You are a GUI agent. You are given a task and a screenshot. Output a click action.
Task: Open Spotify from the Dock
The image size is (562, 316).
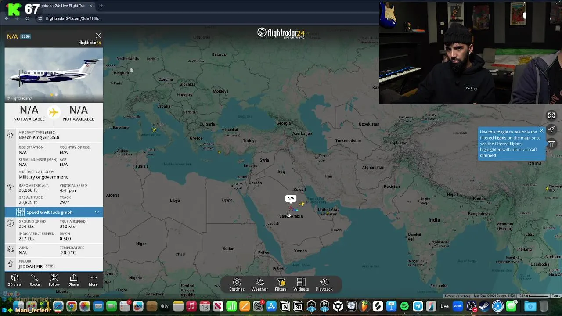(404, 306)
